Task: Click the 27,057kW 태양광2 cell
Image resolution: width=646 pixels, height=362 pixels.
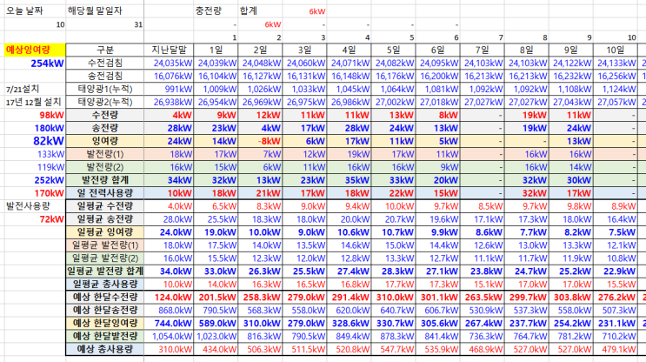Action: 615,102
